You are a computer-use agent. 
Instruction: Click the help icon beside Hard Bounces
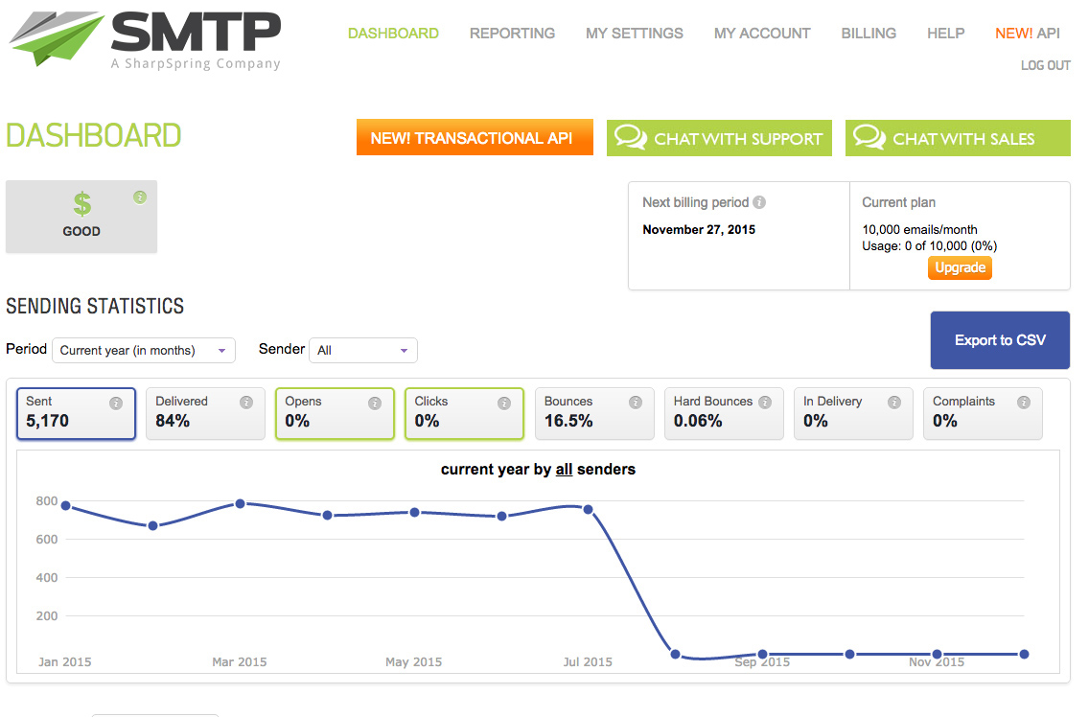click(x=765, y=403)
